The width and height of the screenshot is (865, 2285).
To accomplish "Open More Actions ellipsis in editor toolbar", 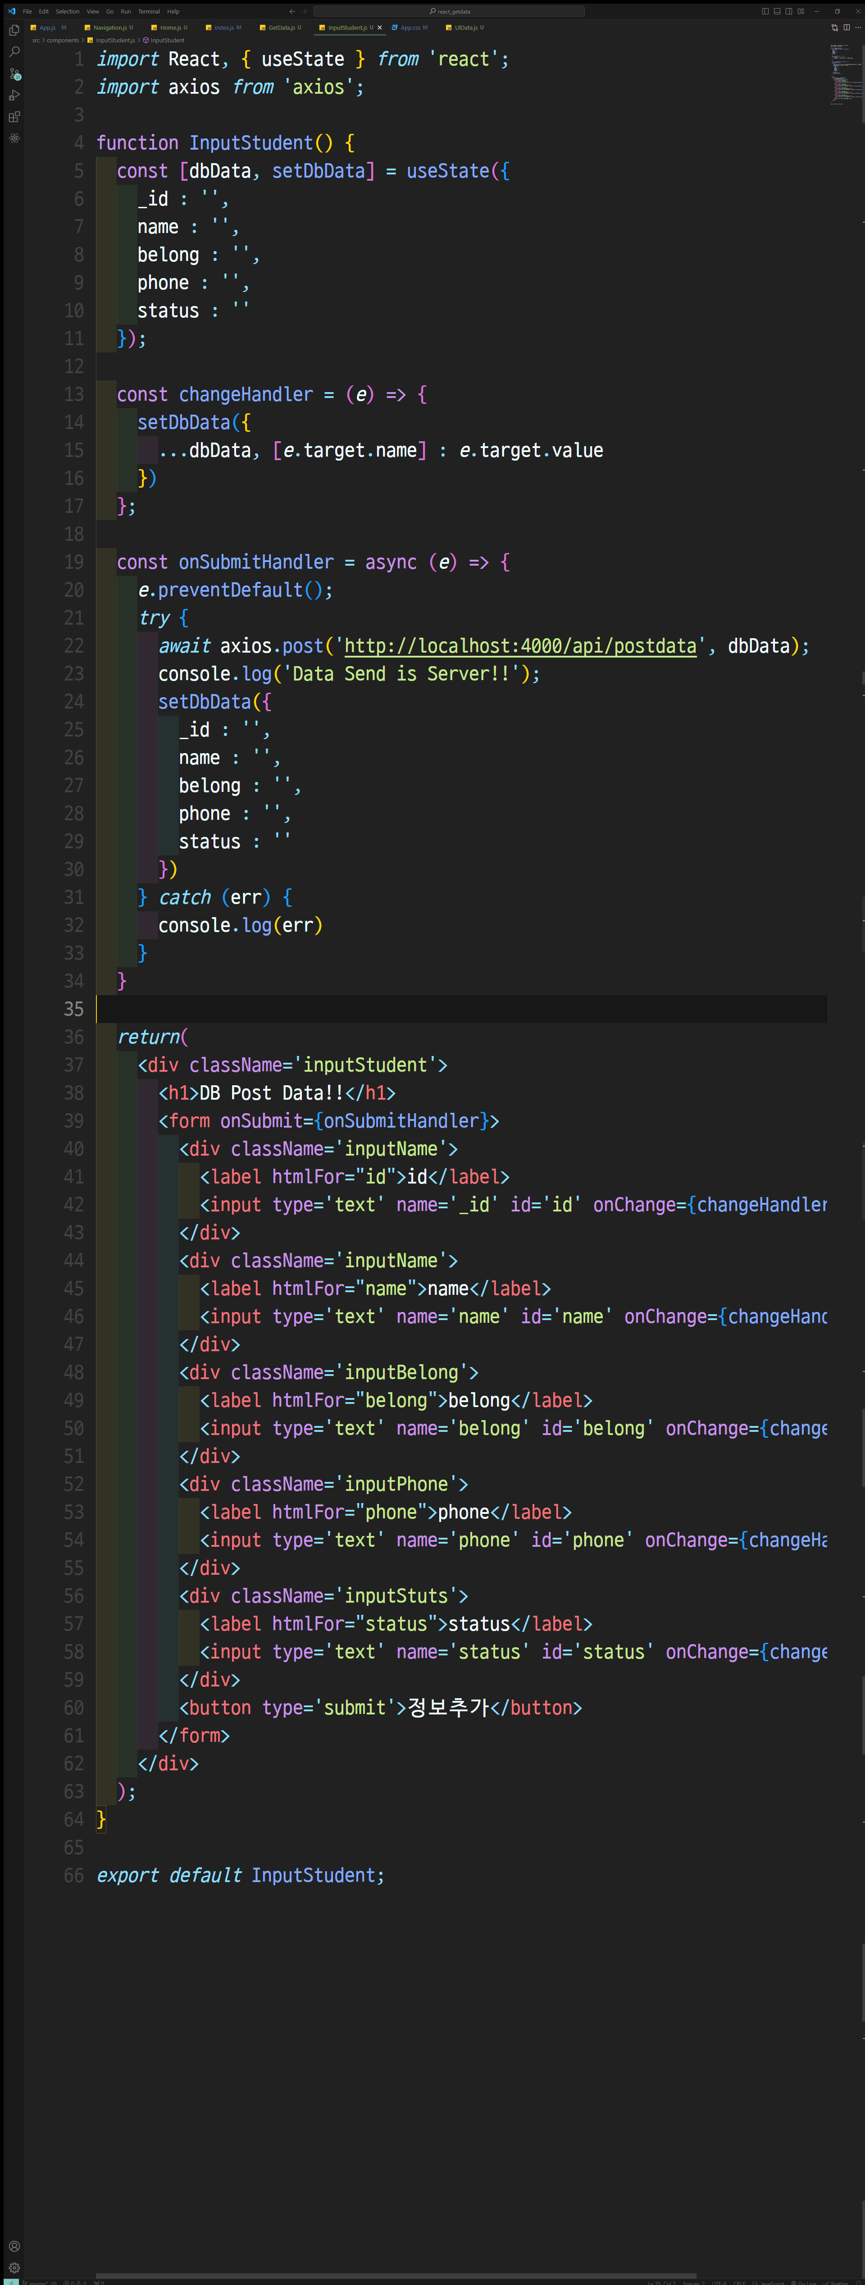I will coord(858,27).
